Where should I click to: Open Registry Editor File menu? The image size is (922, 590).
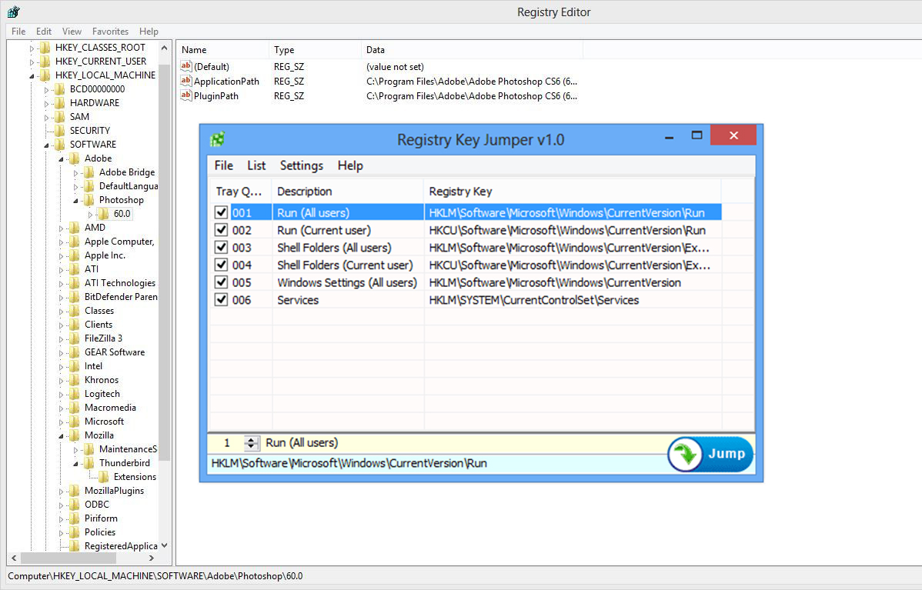point(18,31)
